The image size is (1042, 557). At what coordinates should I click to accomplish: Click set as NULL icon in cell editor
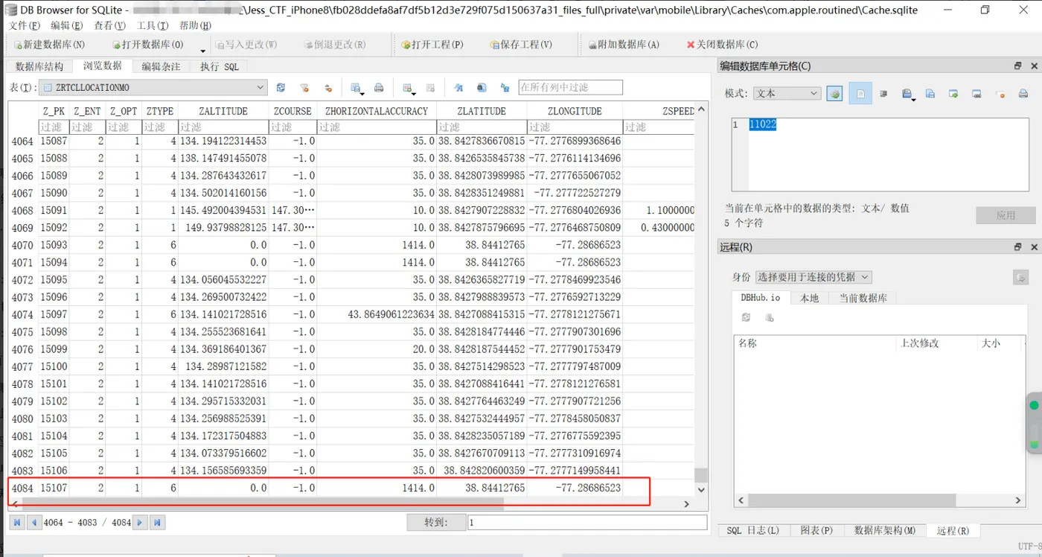(1001, 94)
